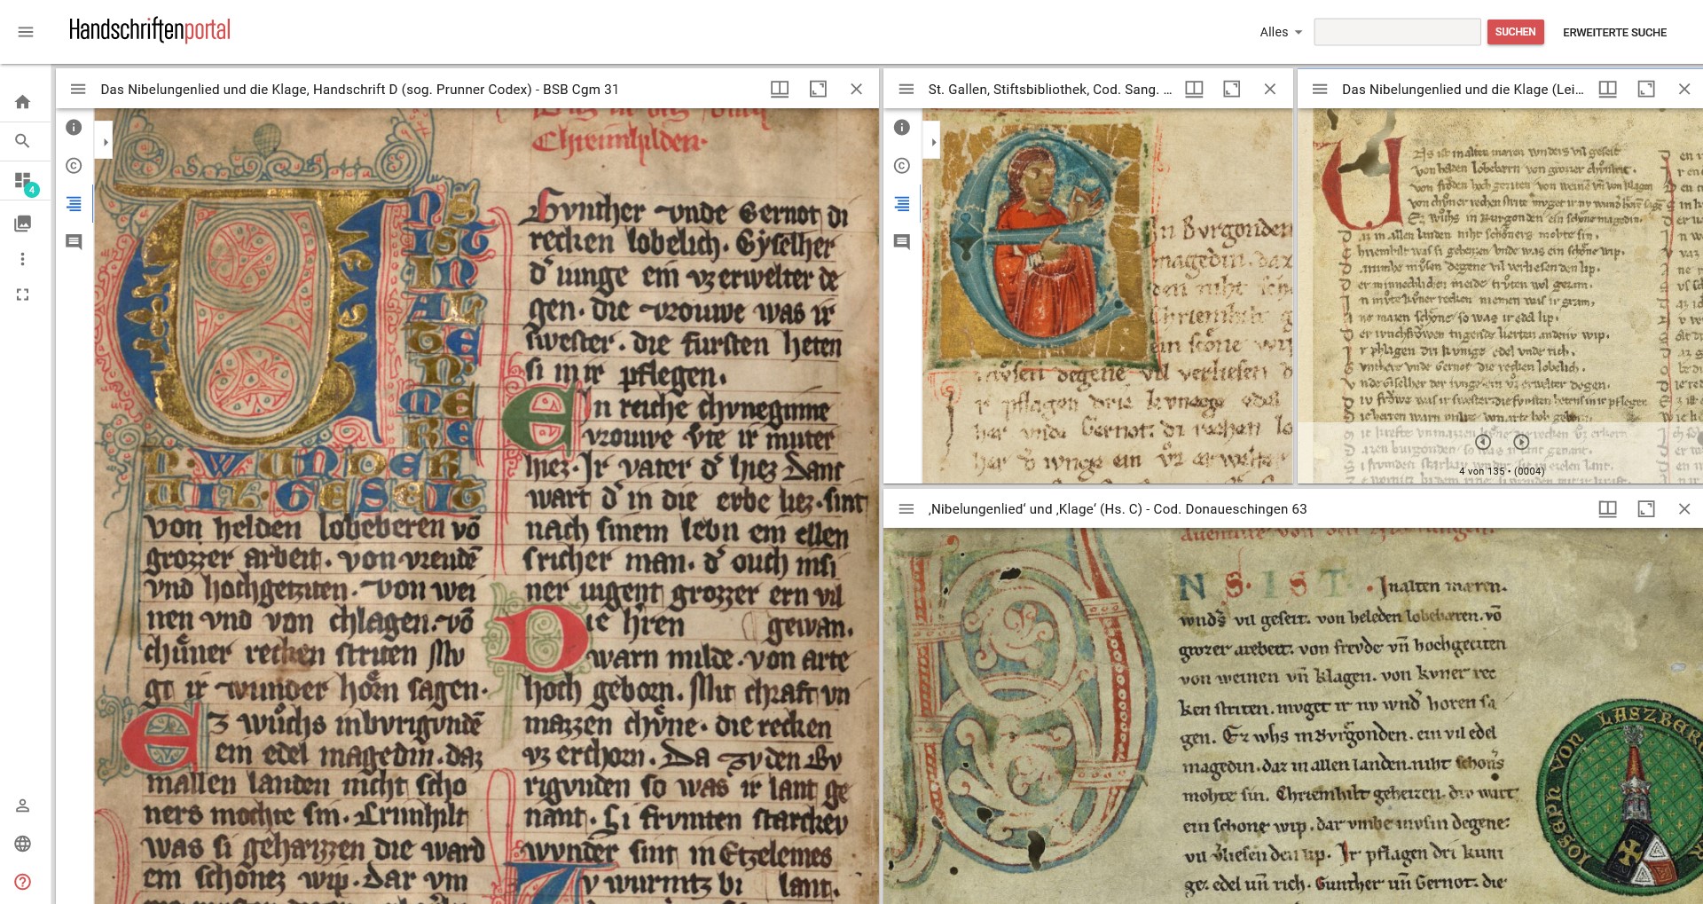Go to next page in third window
This screenshot has width=1703, height=904.
pos(1521,442)
